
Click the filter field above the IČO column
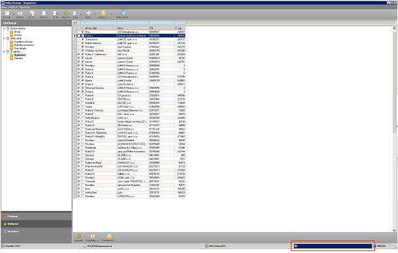pyautogui.click(x=162, y=23)
